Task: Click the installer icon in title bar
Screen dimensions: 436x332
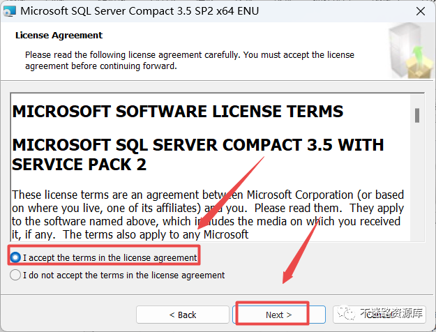Action: click(x=10, y=11)
